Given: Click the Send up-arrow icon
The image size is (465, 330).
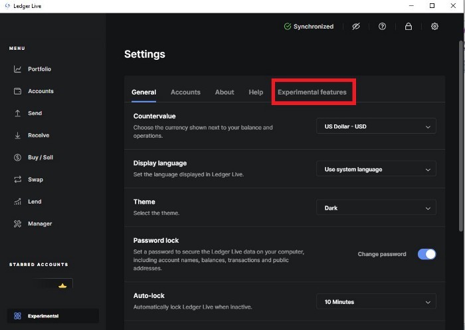Looking at the screenshot, I should coord(17,113).
